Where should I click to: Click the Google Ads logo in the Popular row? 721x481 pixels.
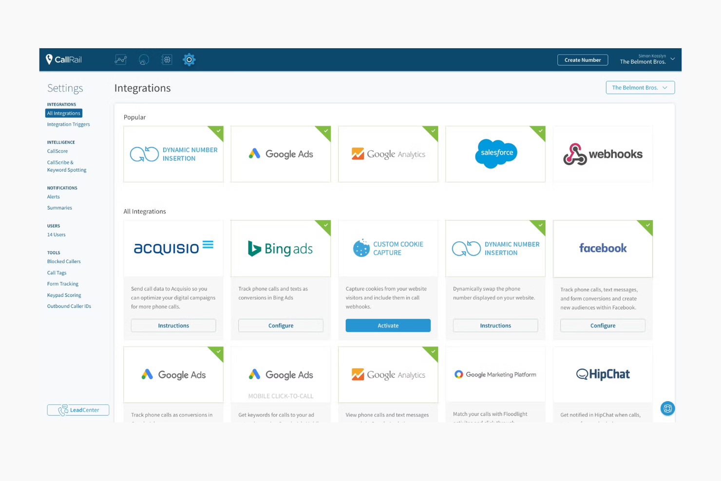click(281, 154)
